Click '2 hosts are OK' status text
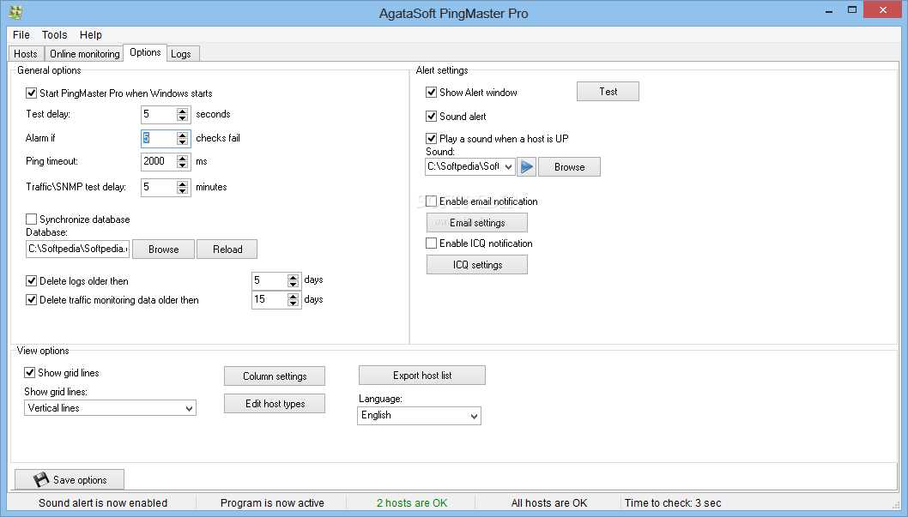This screenshot has width=908, height=517. [x=412, y=502]
